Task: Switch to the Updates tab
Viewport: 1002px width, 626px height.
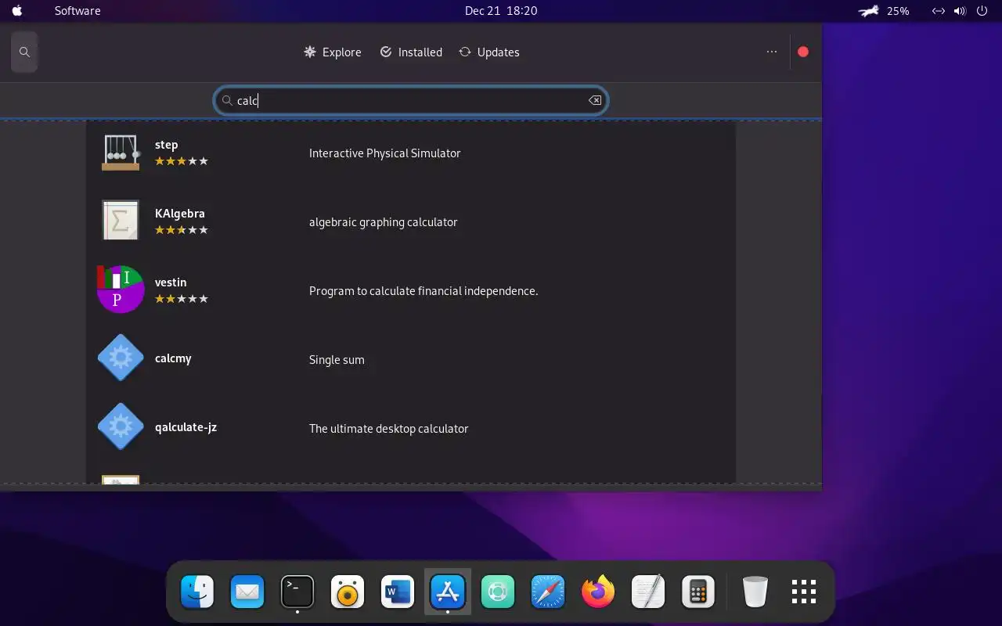Action: pyautogui.click(x=489, y=52)
